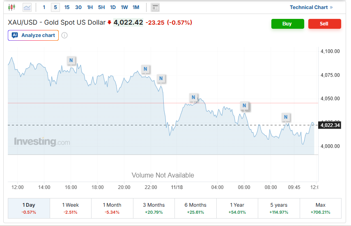Viewport: 351px width, 226px height.
Task: Choose the 1W interval option
Action: coord(124,7)
